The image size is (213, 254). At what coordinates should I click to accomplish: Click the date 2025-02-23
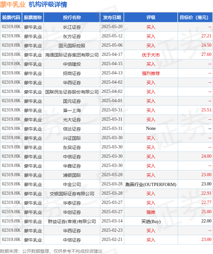[112, 230]
